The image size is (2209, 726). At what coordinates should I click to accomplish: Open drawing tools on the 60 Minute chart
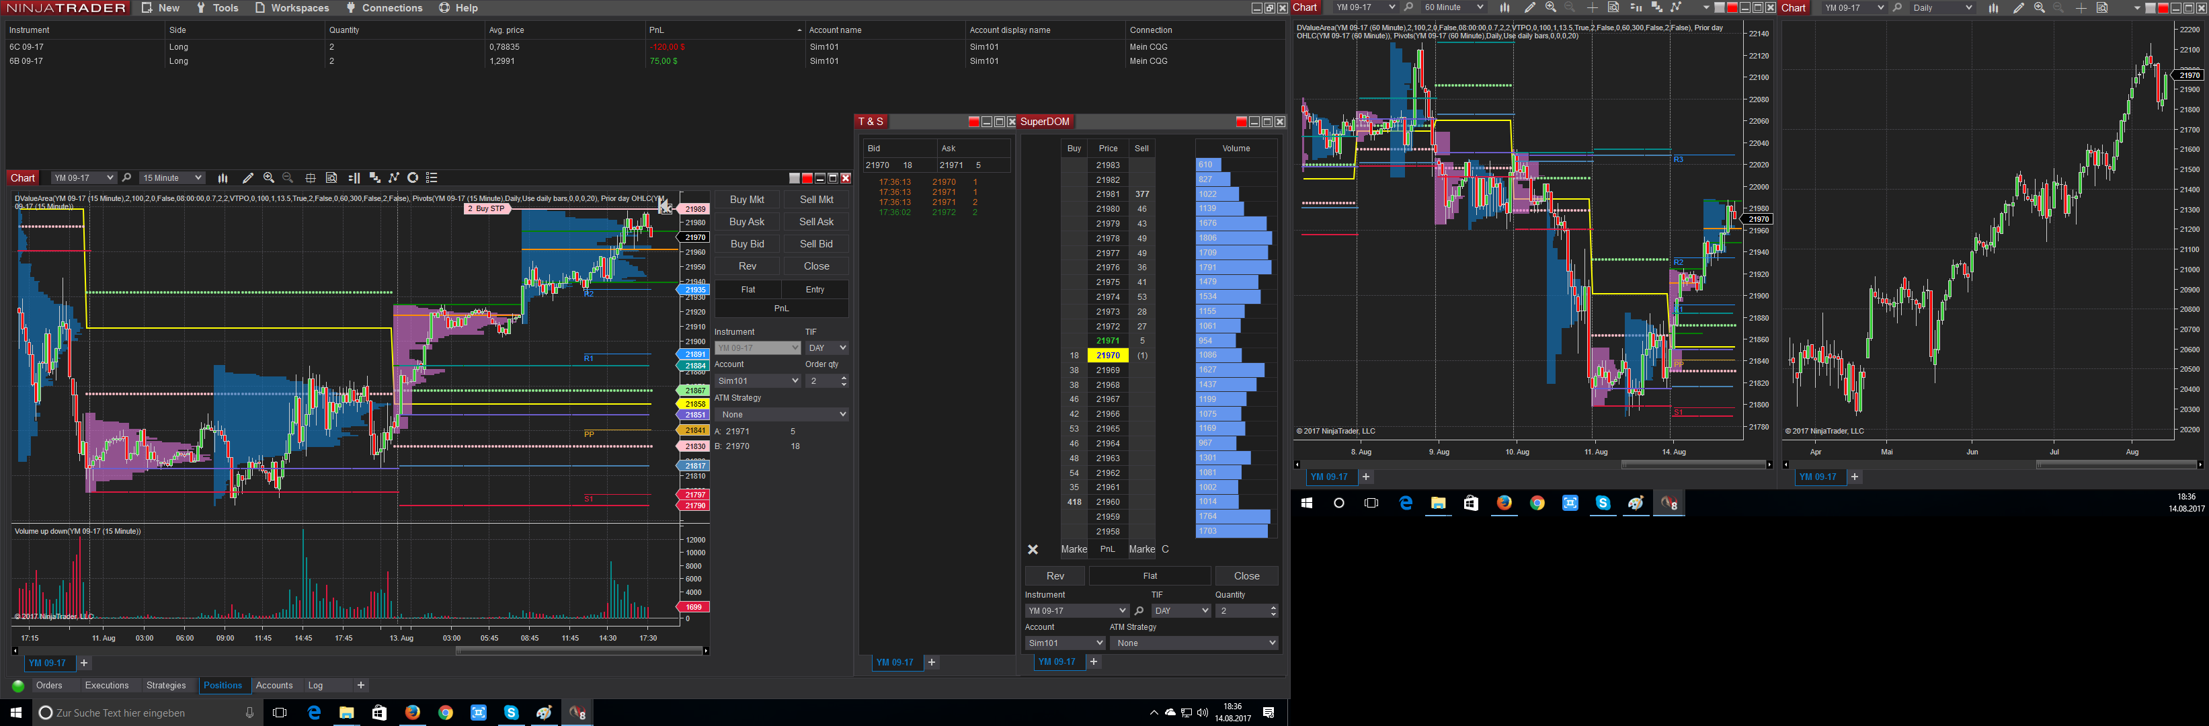1530,7
